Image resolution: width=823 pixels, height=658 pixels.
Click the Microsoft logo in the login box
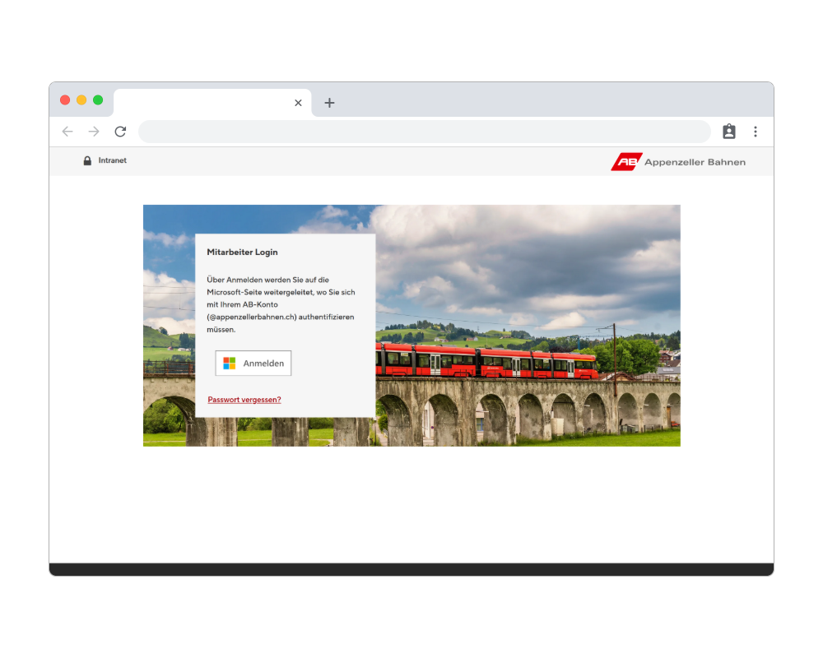(229, 364)
